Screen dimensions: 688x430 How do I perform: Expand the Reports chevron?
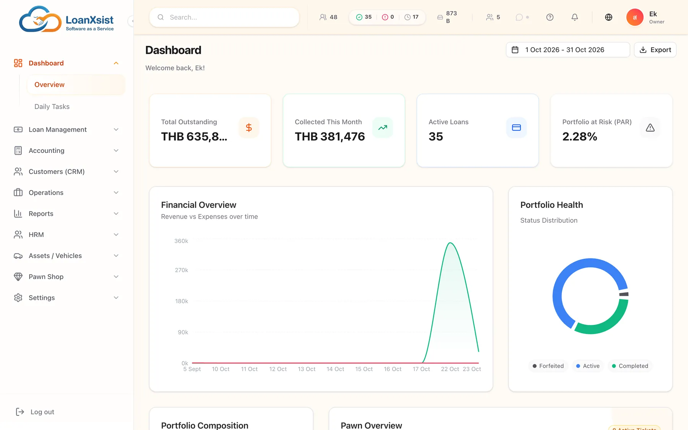point(116,214)
